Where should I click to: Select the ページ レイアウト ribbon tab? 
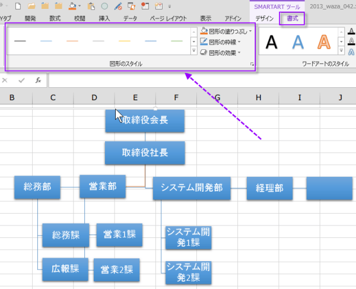(169, 18)
